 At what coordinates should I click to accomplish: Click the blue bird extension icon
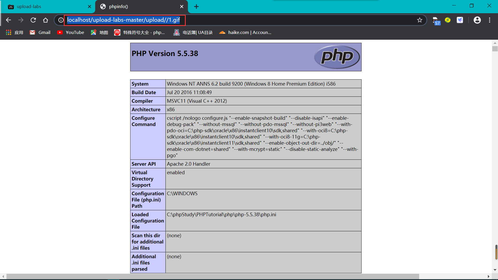click(x=460, y=20)
